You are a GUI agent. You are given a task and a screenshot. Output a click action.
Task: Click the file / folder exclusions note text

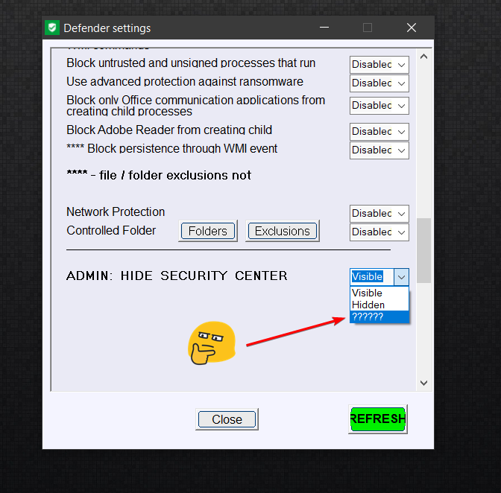point(159,175)
